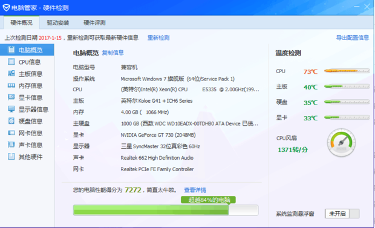This screenshot has width=375, height=228.
Task: Click the 显卡 temperature bar at 33℃
Action: click(347, 117)
